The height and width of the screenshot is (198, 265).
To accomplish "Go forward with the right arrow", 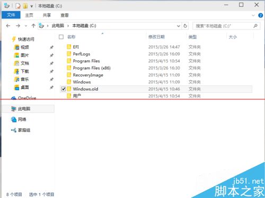I will [x=18, y=26].
